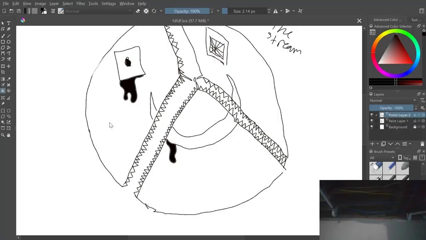Viewport: 426px width, 240px height.
Task: Adjust brush Opacity 100% slider
Action: tap(187, 11)
